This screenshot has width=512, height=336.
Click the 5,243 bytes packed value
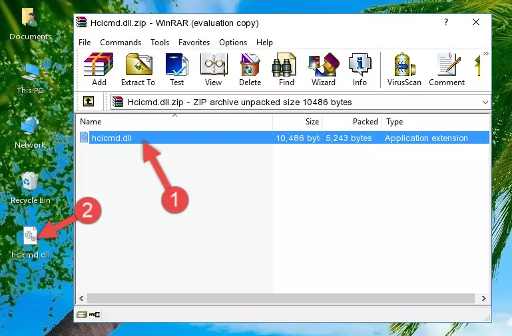348,138
